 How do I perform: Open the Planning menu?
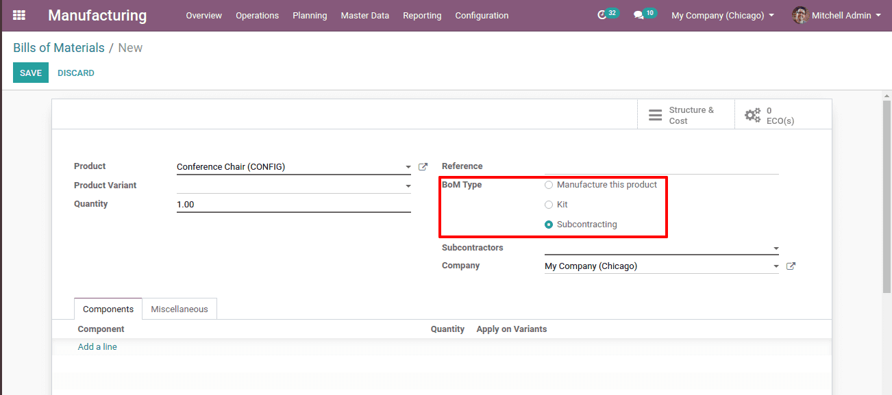tap(310, 15)
